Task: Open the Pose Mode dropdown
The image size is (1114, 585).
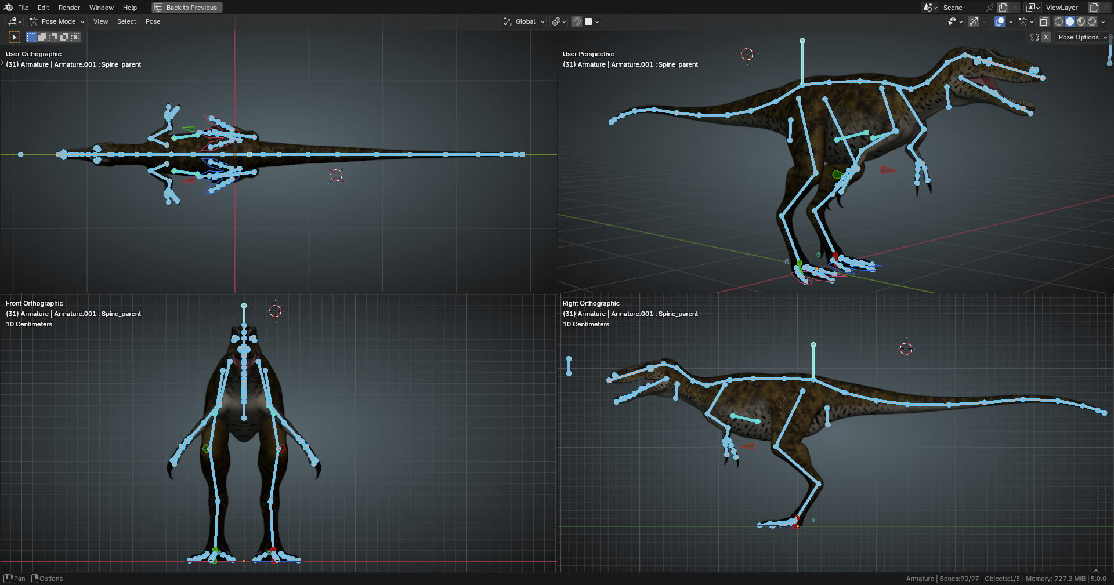Action: point(57,21)
